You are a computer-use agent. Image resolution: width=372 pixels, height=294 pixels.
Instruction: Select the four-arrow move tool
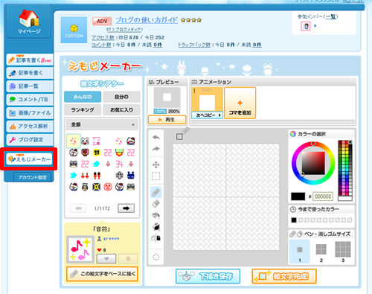[155, 164]
